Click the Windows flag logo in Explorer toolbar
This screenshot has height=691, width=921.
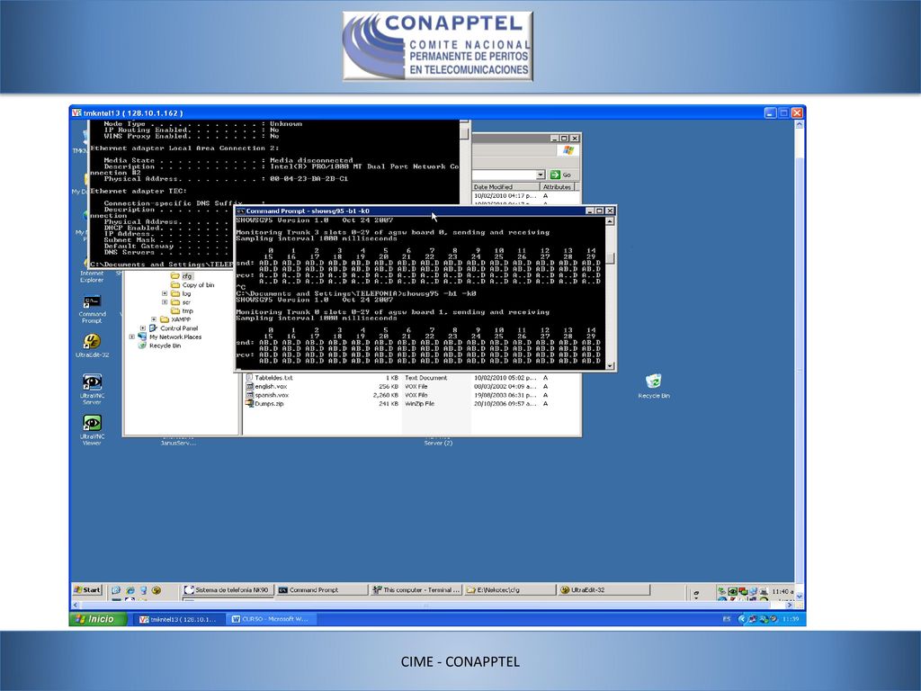pos(568,150)
